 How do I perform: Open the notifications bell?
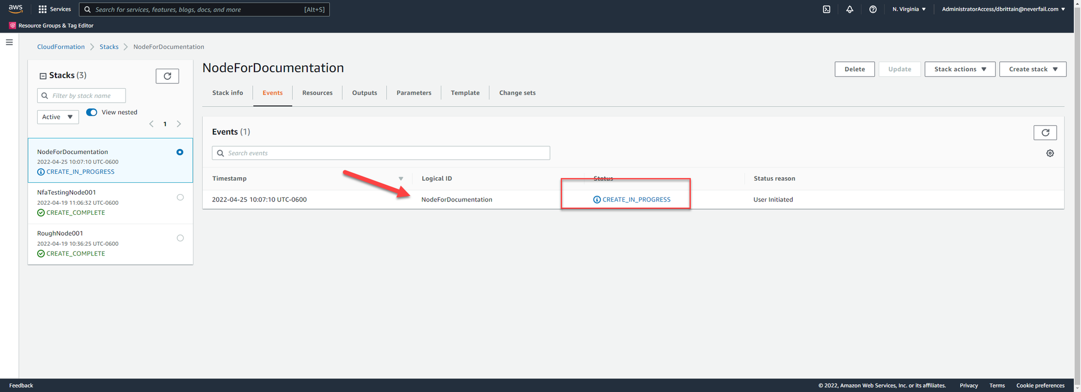click(849, 10)
